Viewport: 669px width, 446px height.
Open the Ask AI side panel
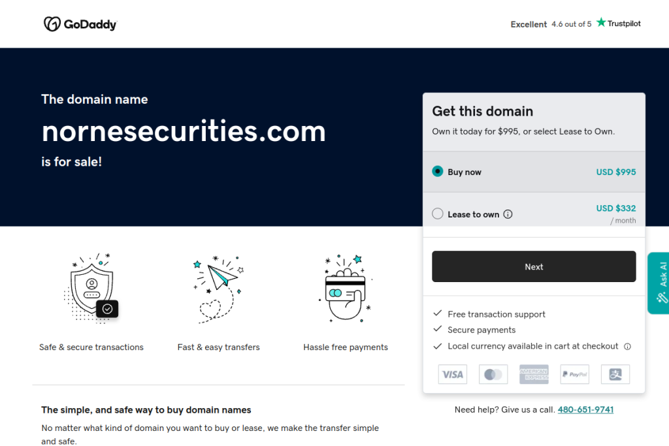pyautogui.click(x=659, y=283)
